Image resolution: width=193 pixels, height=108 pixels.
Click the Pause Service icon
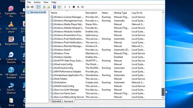coord(78,7)
